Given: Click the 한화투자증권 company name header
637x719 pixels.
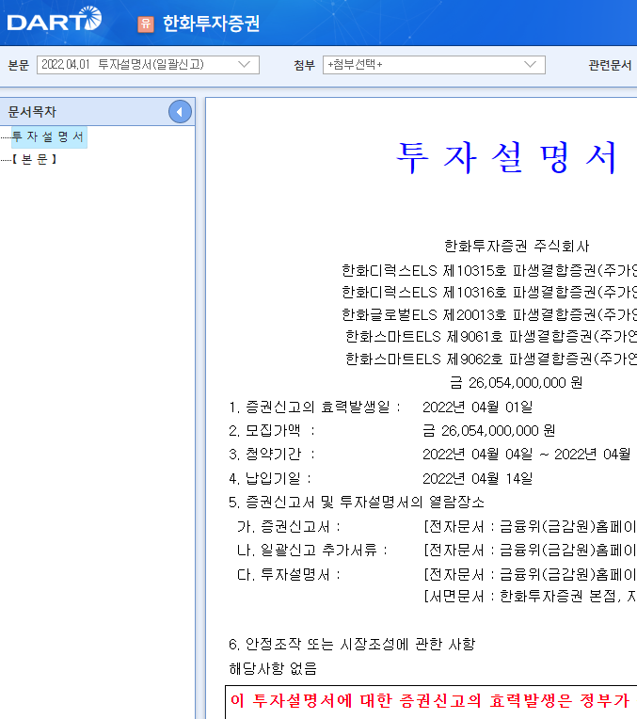Looking at the screenshot, I should tap(212, 24).
